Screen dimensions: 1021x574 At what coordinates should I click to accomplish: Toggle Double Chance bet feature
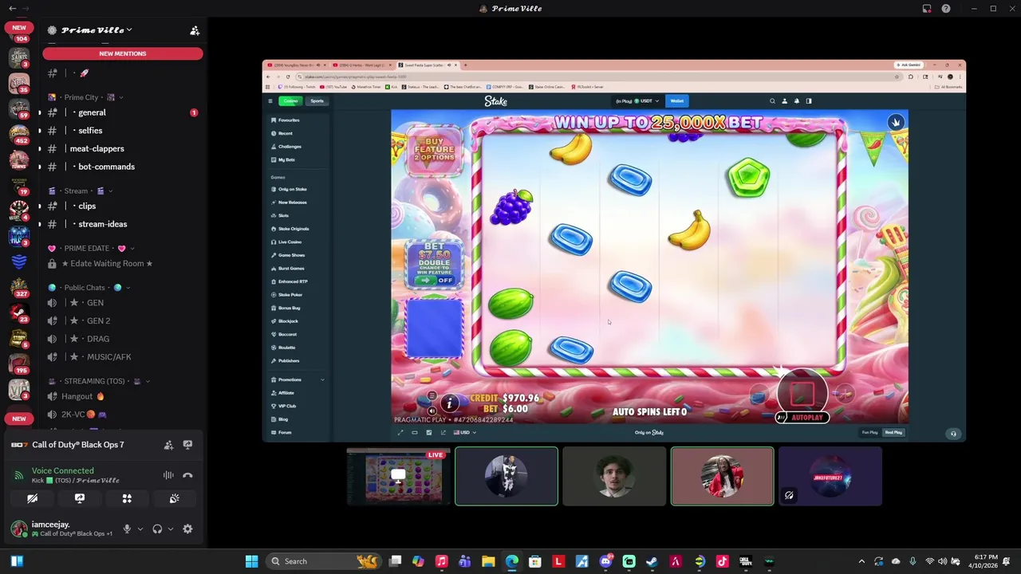point(435,264)
